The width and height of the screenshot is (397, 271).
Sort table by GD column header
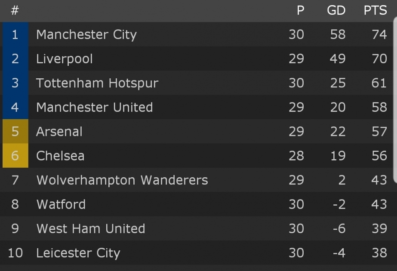tap(336, 10)
